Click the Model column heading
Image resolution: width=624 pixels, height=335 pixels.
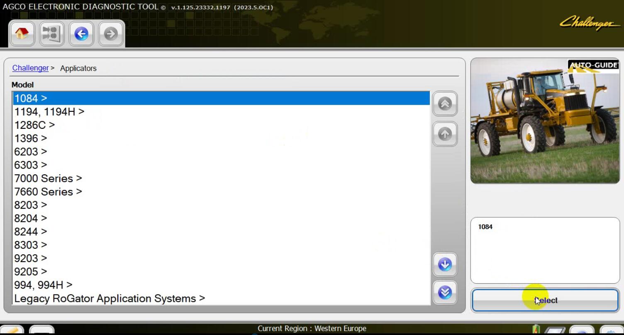(22, 84)
